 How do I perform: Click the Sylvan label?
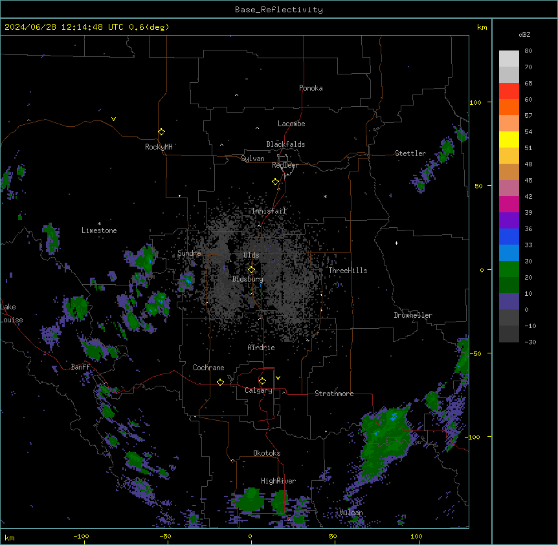pos(252,159)
